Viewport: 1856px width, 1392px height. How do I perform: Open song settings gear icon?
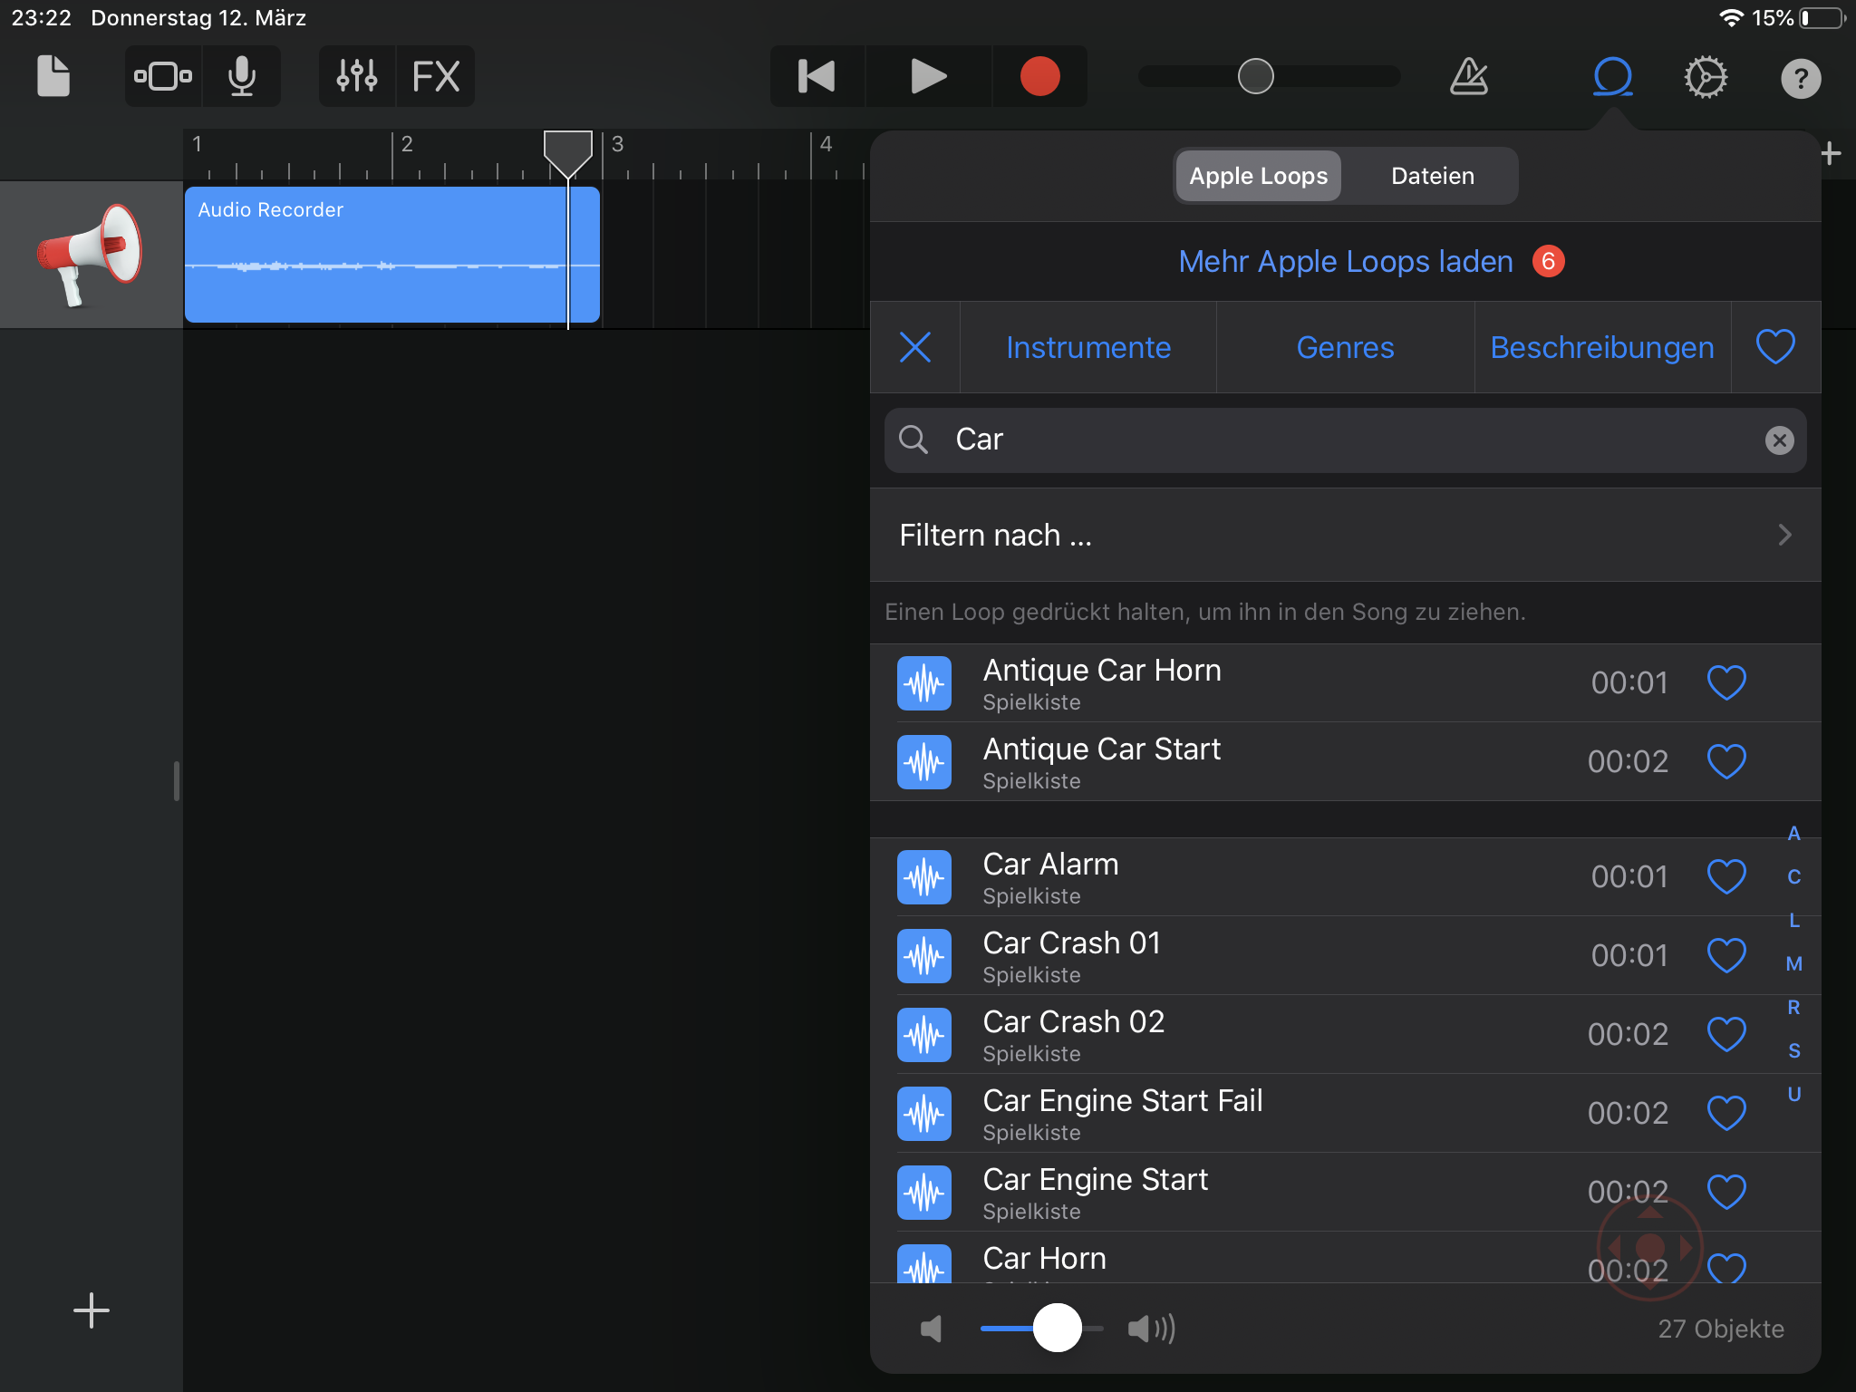point(1706,77)
